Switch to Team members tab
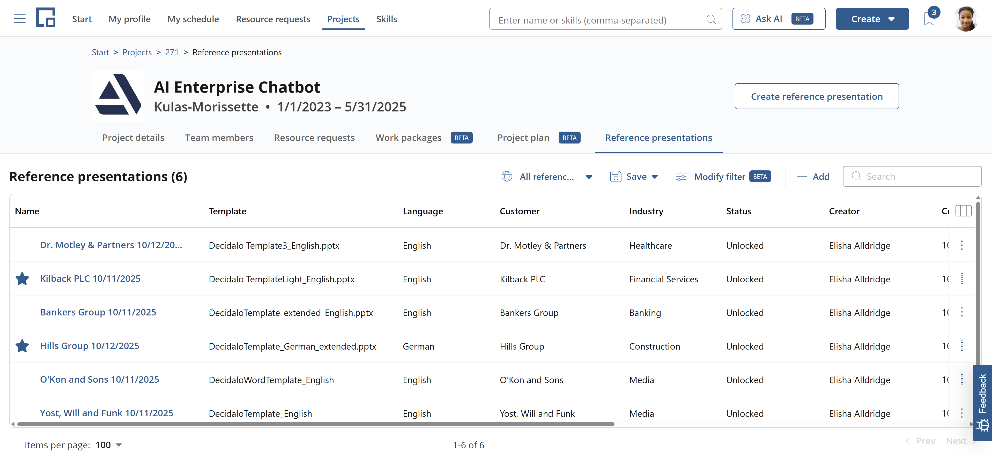The image size is (992, 468). pyautogui.click(x=219, y=137)
